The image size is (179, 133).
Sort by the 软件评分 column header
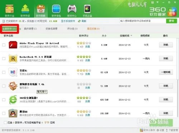84,36
